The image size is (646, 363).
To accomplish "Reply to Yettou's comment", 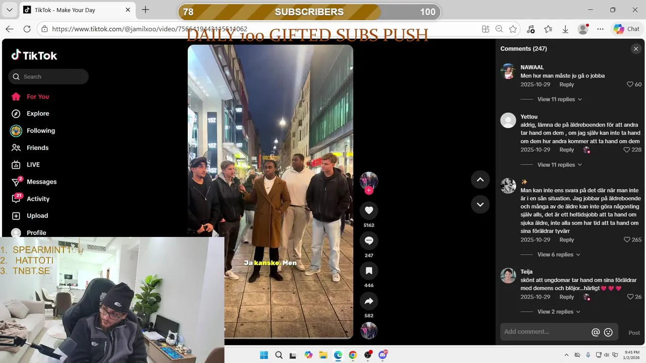I will pyautogui.click(x=567, y=150).
